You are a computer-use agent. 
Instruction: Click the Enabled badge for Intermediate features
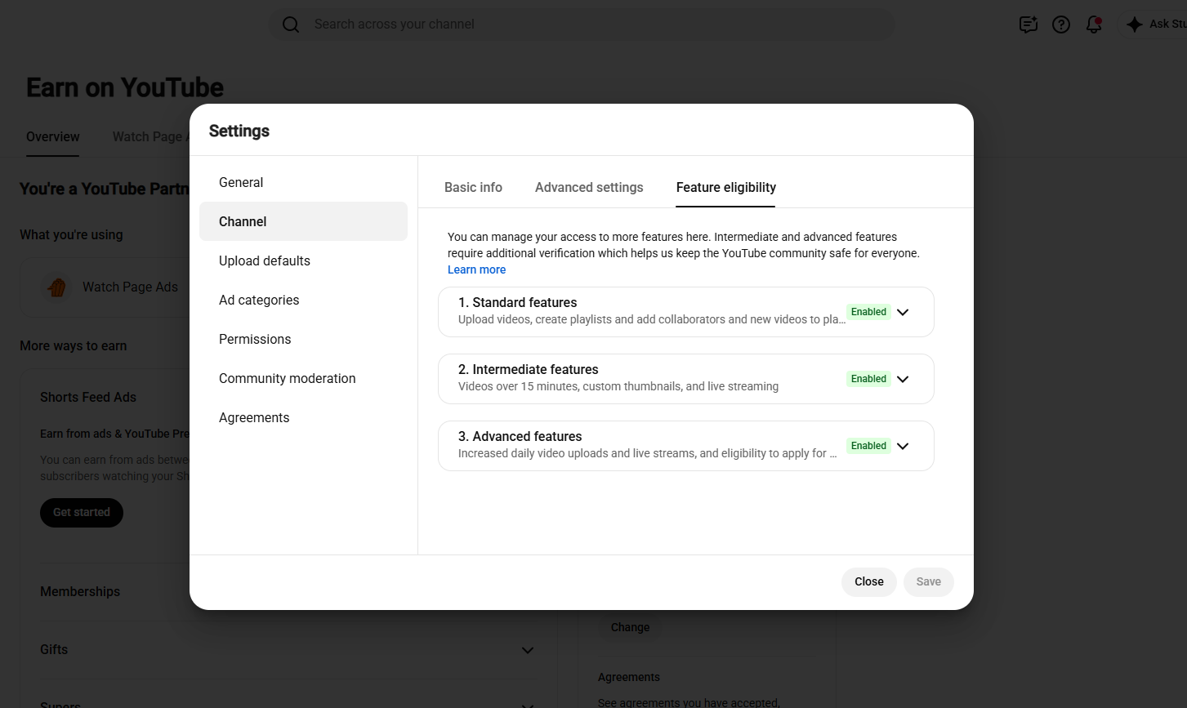point(868,379)
